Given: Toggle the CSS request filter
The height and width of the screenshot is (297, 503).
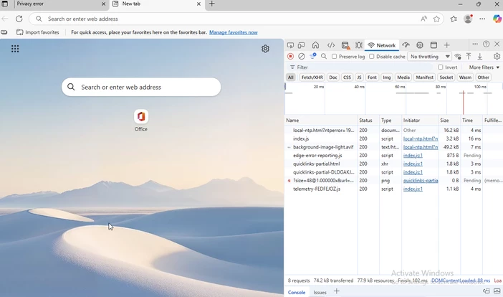Looking at the screenshot, I should pyautogui.click(x=347, y=77).
